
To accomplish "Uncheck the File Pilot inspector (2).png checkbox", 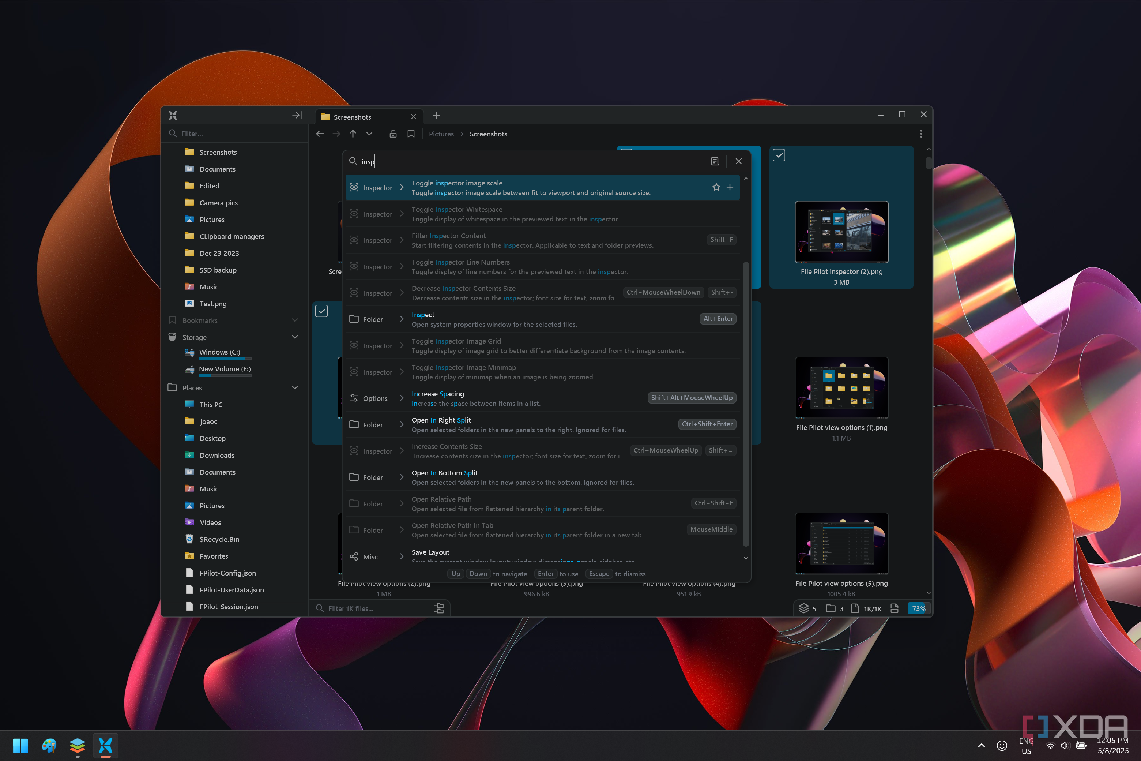I will pos(779,155).
